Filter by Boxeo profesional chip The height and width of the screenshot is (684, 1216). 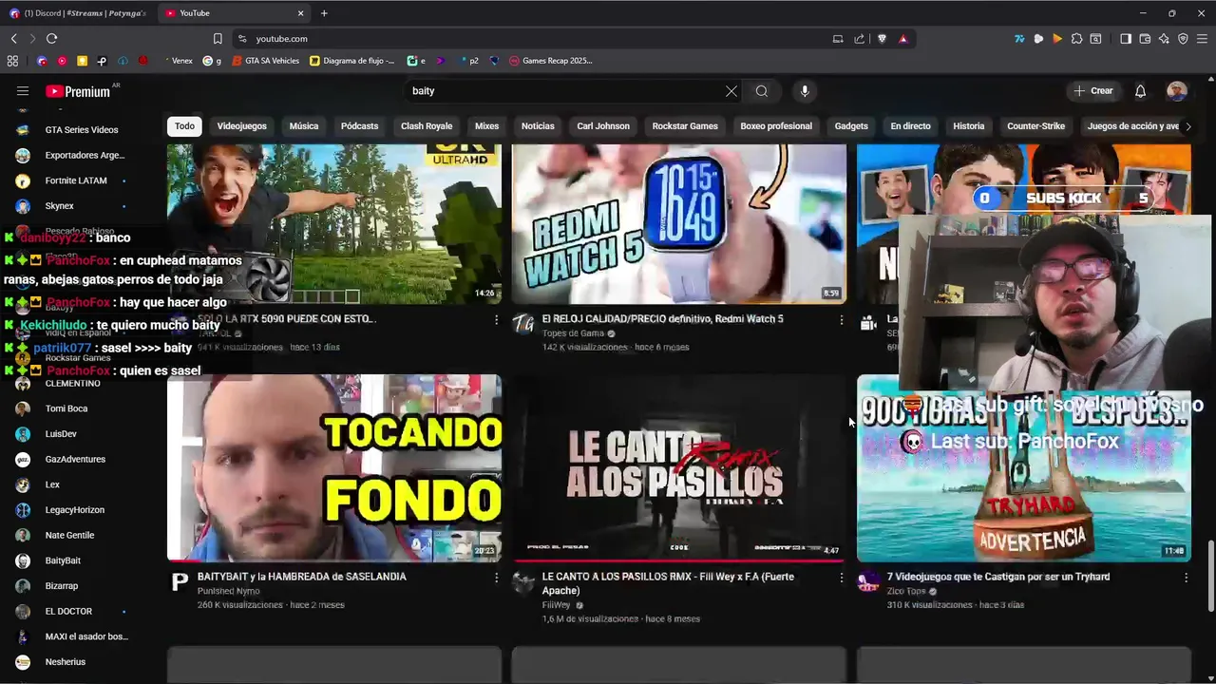[x=776, y=126]
